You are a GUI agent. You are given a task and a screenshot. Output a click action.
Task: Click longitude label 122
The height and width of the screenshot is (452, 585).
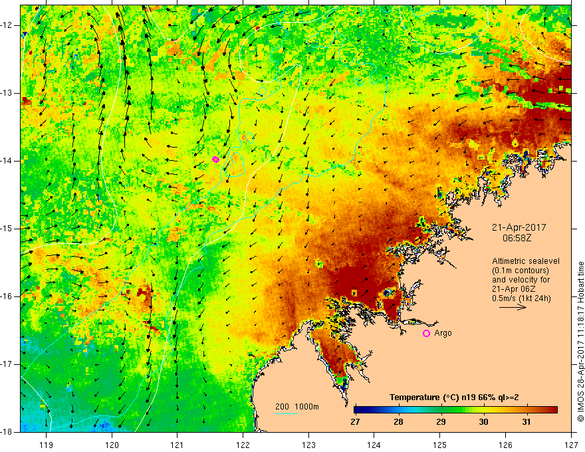point(243,445)
